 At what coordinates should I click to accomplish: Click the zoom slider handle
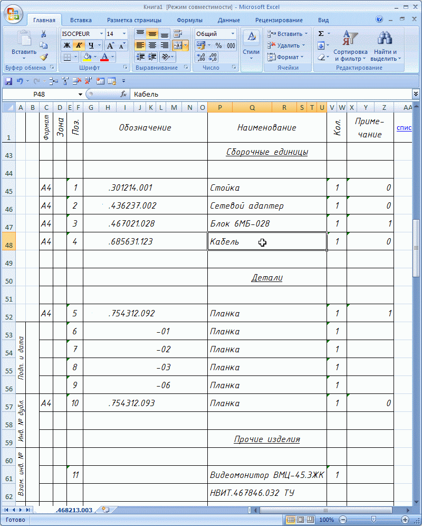pos(373,520)
